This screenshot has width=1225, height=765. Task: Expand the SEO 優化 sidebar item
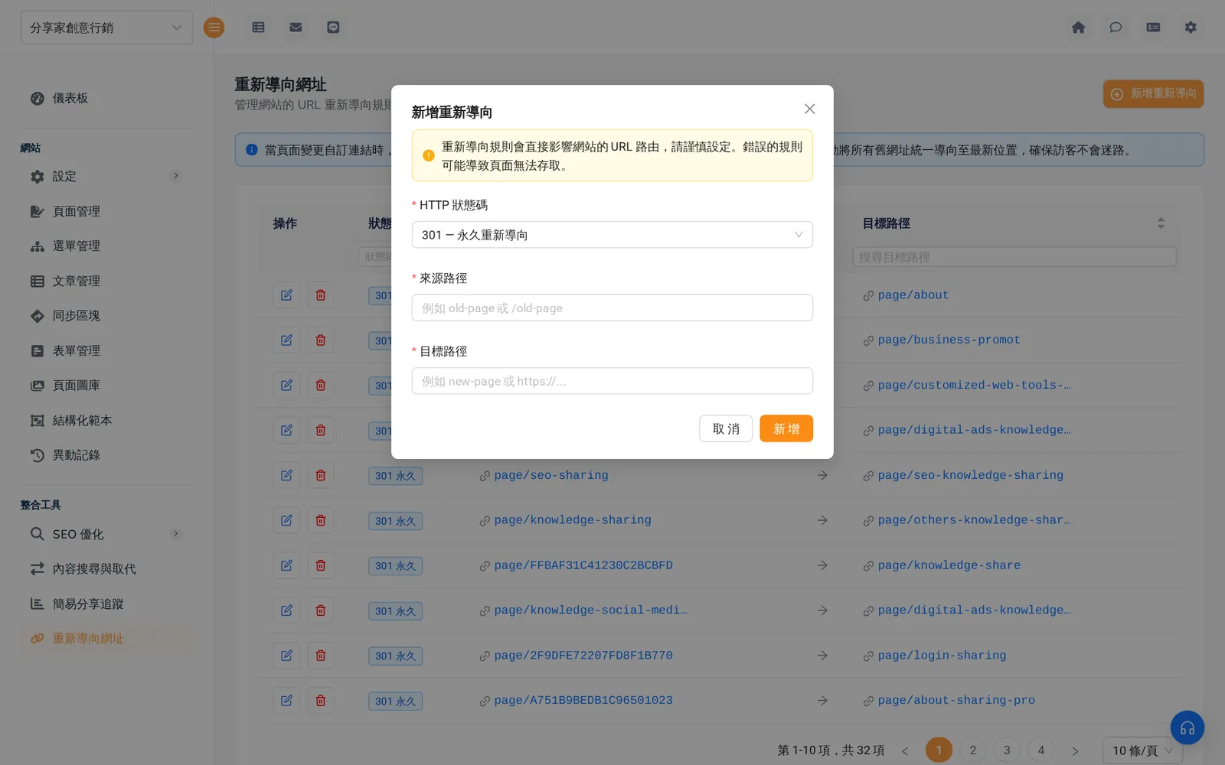(106, 534)
